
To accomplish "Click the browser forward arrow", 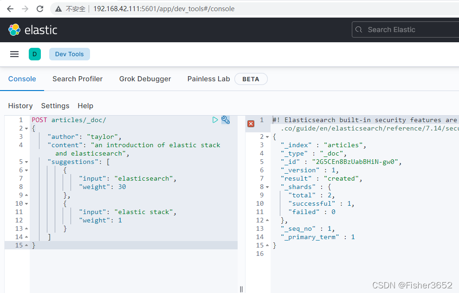I will click(x=25, y=9).
